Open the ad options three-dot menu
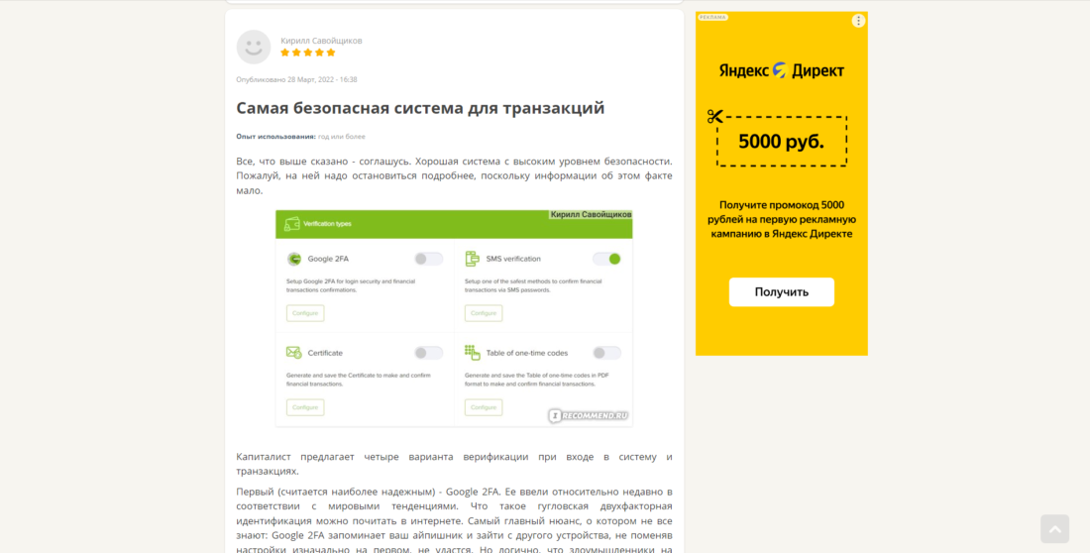1090x553 pixels. pos(858,21)
